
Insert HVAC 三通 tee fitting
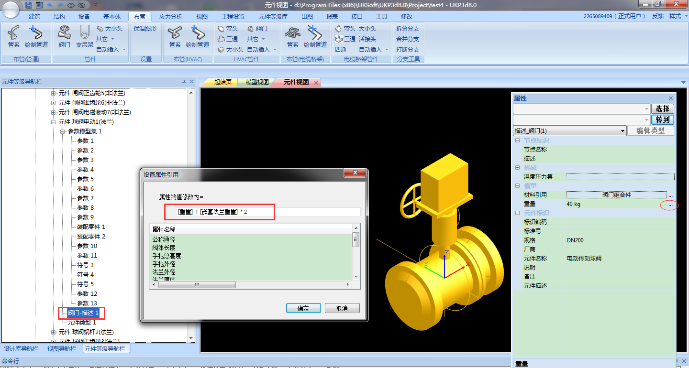pyautogui.click(x=228, y=39)
